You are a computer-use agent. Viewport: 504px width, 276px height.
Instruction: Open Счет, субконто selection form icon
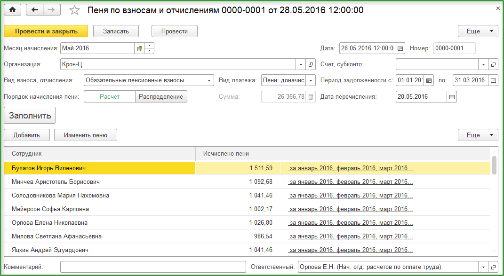pos(493,64)
